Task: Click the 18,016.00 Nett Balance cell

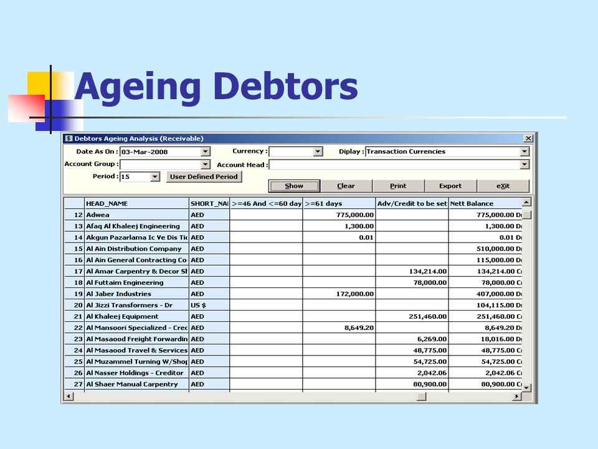Action: 485,339
